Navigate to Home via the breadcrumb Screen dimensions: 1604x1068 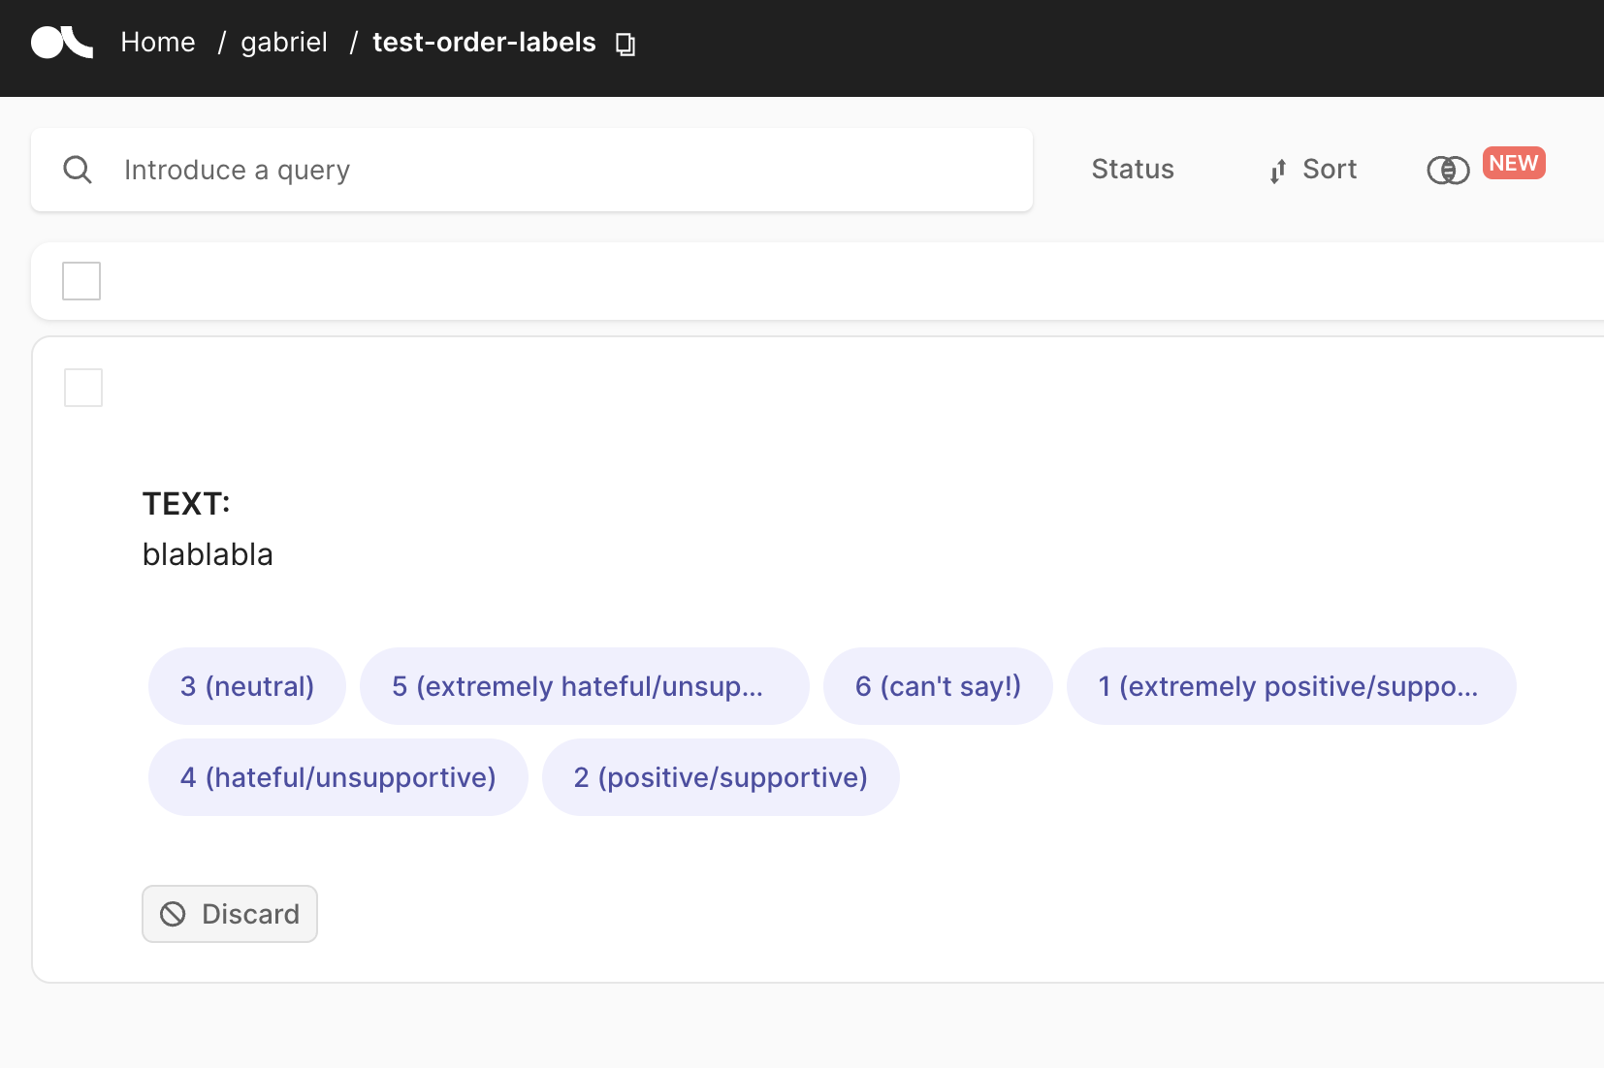pyautogui.click(x=157, y=42)
